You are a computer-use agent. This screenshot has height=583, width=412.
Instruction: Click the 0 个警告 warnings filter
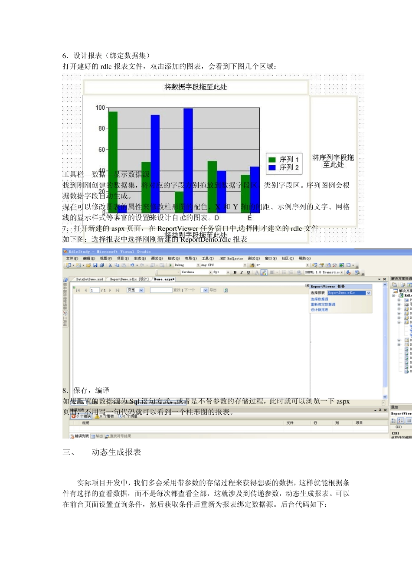(105, 416)
